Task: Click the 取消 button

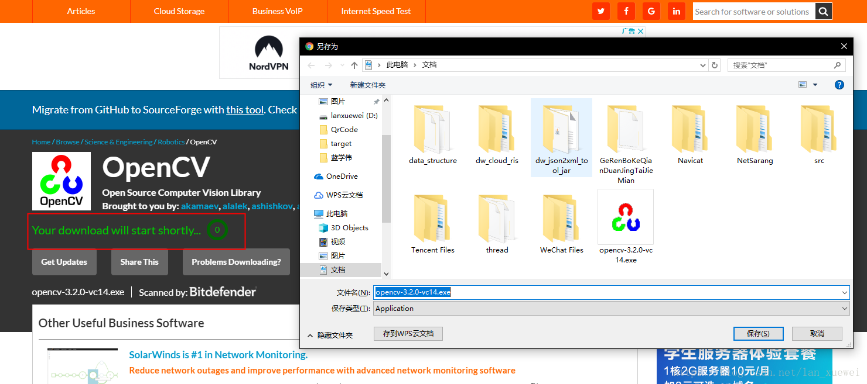Action: 817,334
